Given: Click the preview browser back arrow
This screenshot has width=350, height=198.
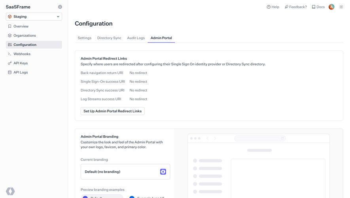Looking at the screenshot, I should click(x=208, y=138).
